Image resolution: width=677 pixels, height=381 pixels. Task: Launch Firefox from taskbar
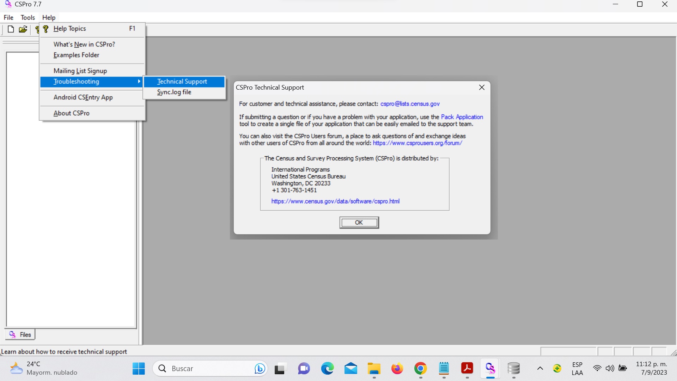(x=397, y=369)
